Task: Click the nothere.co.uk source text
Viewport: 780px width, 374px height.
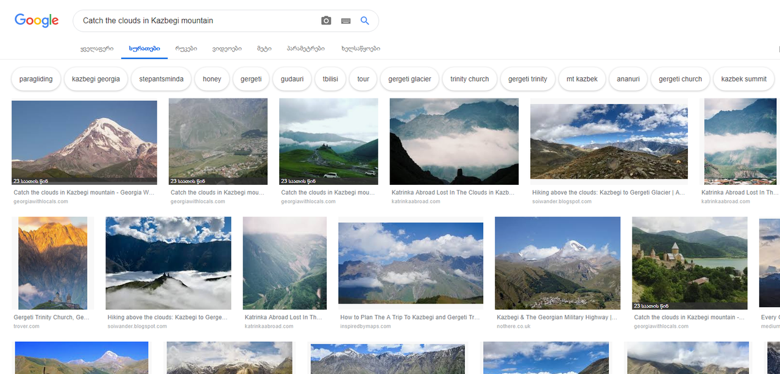Action: pos(514,327)
